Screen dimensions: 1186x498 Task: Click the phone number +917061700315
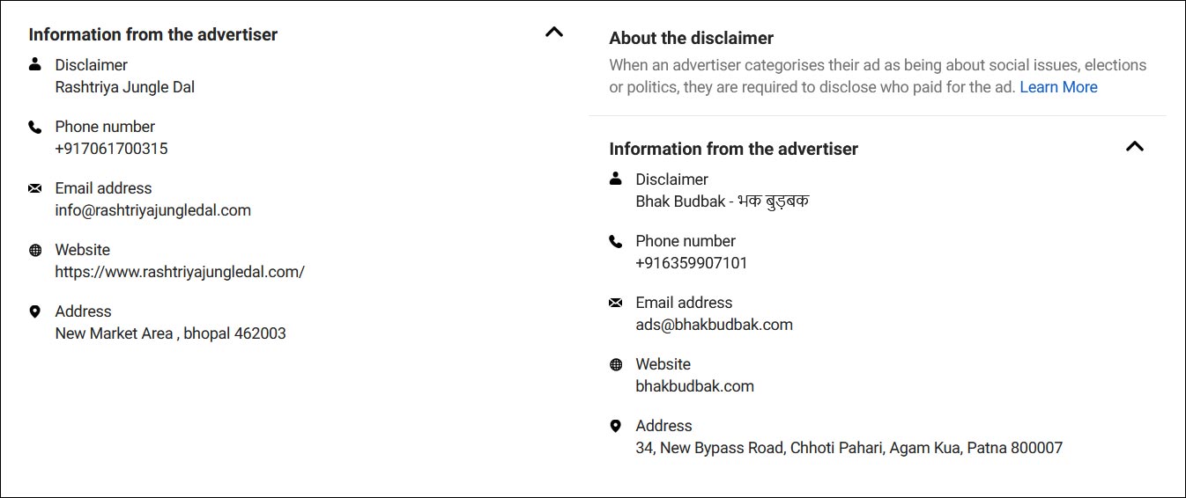(111, 149)
